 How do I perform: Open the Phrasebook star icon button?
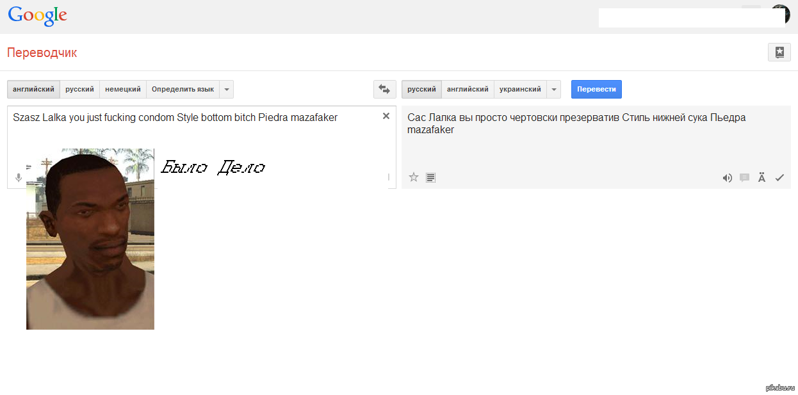pyautogui.click(x=779, y=52)
